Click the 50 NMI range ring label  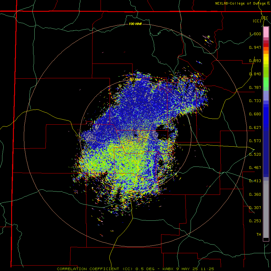pos(135,80)
